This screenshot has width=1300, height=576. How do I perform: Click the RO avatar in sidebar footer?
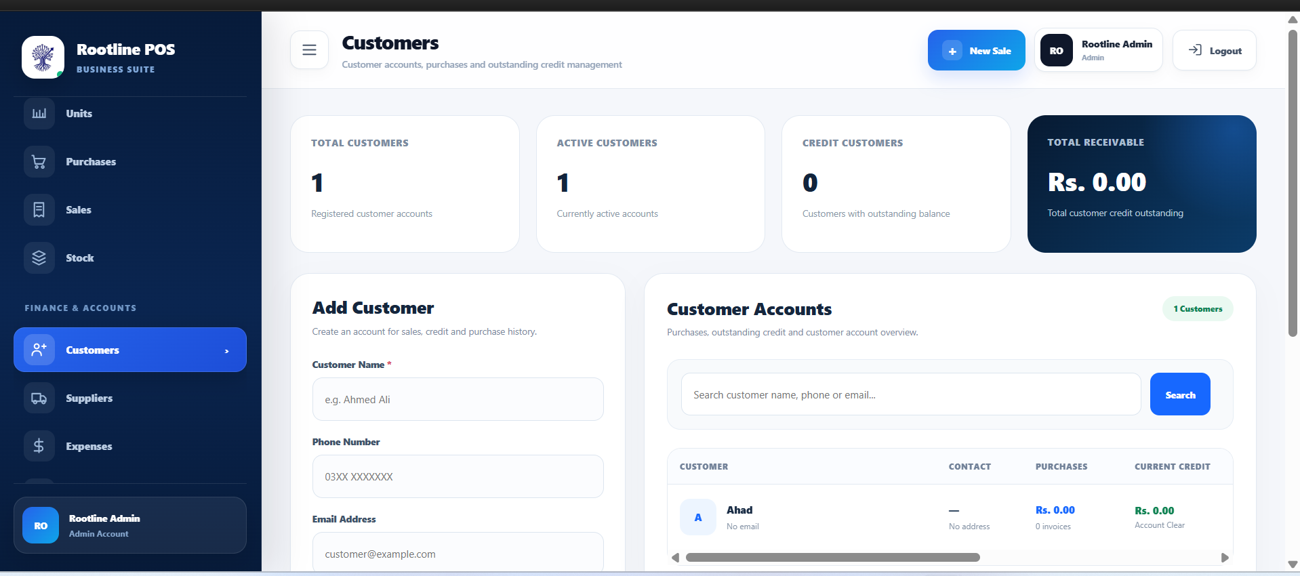pos(41,526)
